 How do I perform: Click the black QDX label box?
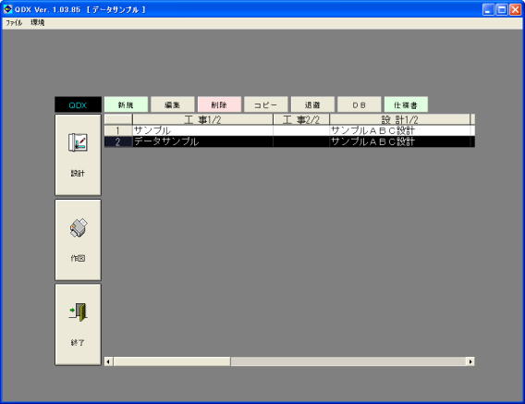click(78, 104)
